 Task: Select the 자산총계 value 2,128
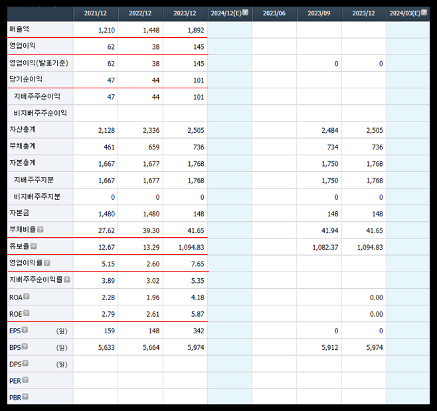click(x=106, y=130)
